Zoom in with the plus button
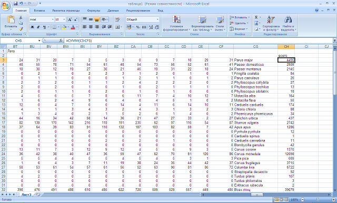 point(333,200)
